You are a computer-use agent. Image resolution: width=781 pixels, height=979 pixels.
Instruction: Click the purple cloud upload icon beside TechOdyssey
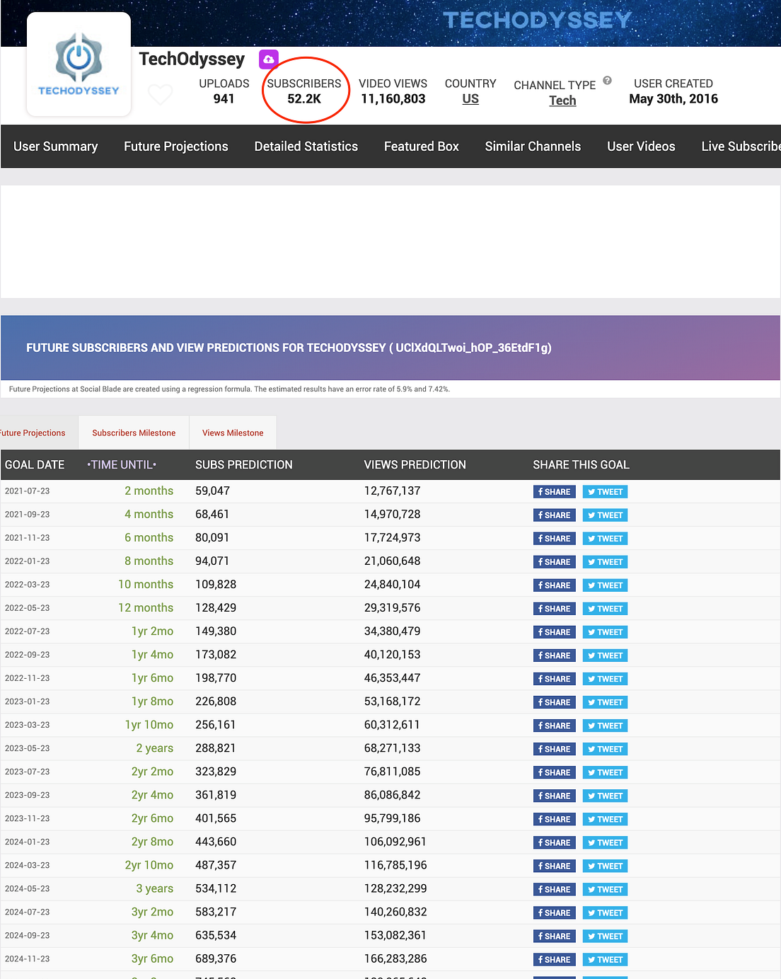[x=269, y=59]
